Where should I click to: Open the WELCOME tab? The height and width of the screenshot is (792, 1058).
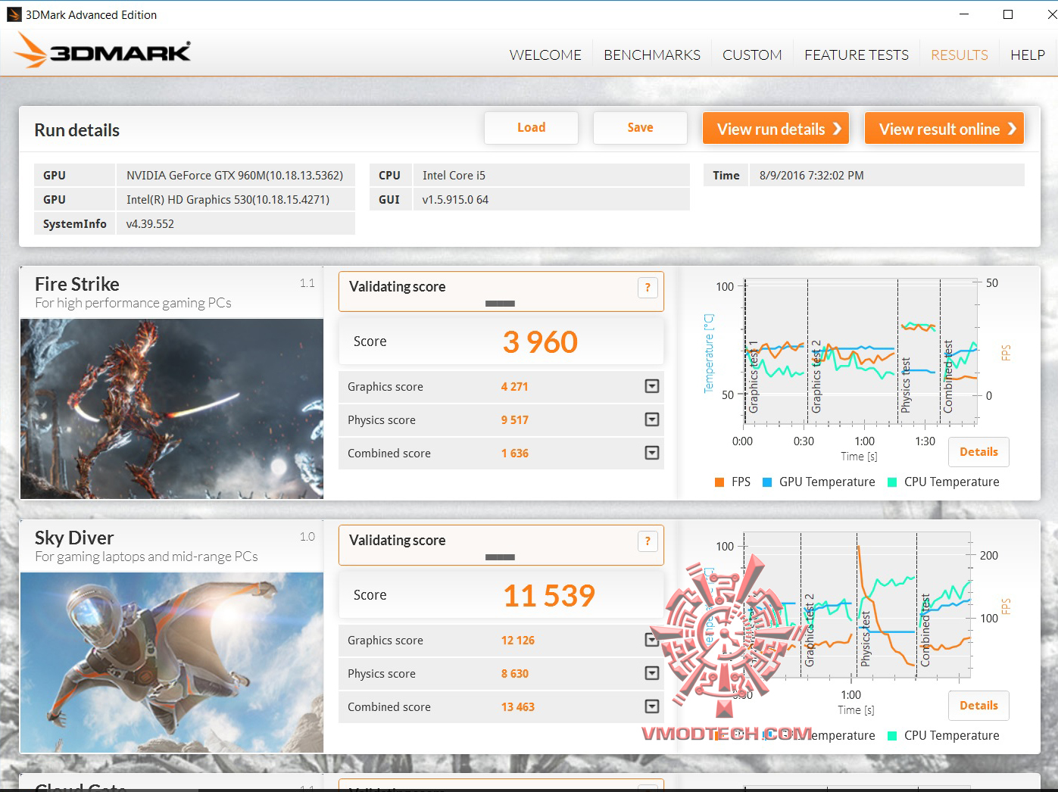[x=545, y=55]
